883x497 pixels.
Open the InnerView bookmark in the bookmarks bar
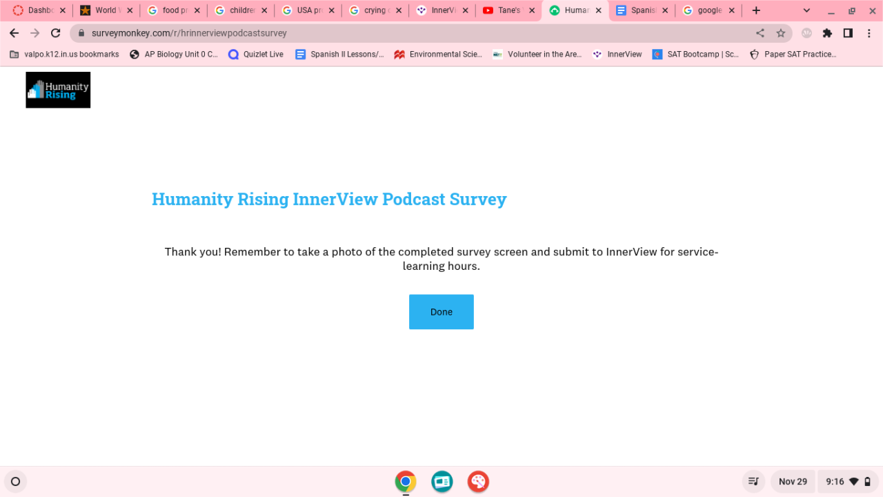(617, 55)
